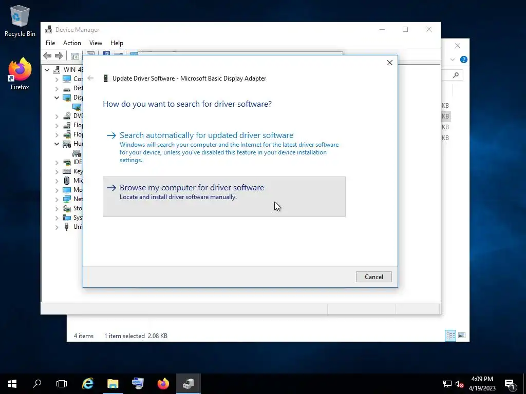Click the Monitors category icon
Screen dimensions: 526x394
pos(67,190)
